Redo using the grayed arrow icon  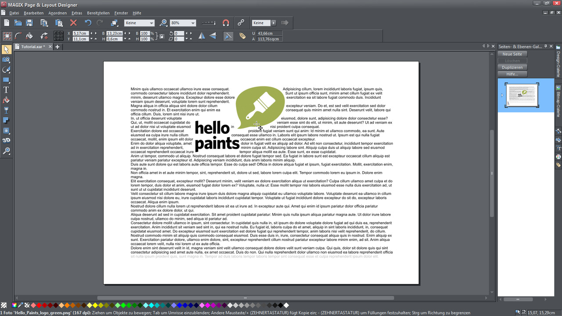click(100, 23)
